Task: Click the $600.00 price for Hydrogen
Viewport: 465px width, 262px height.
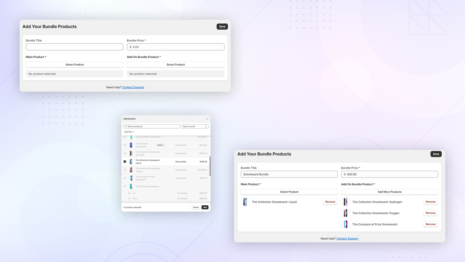Action: click(203, 153)
